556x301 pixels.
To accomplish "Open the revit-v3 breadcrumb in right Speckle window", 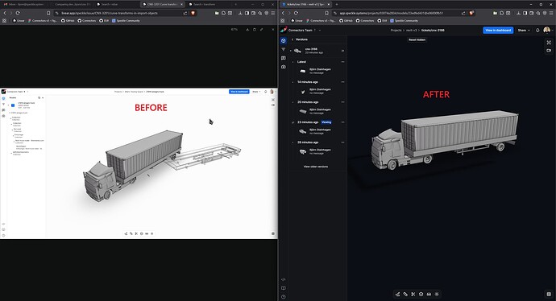I will pyautogui.click(x=411, y=30).
